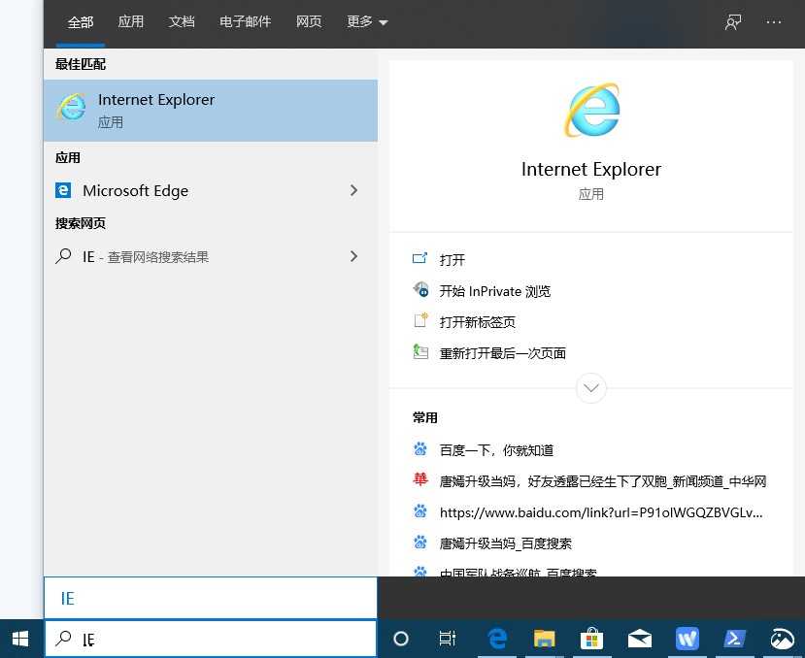Open the Windows Start menu
805x658 pixels.
tap(20, 639)
